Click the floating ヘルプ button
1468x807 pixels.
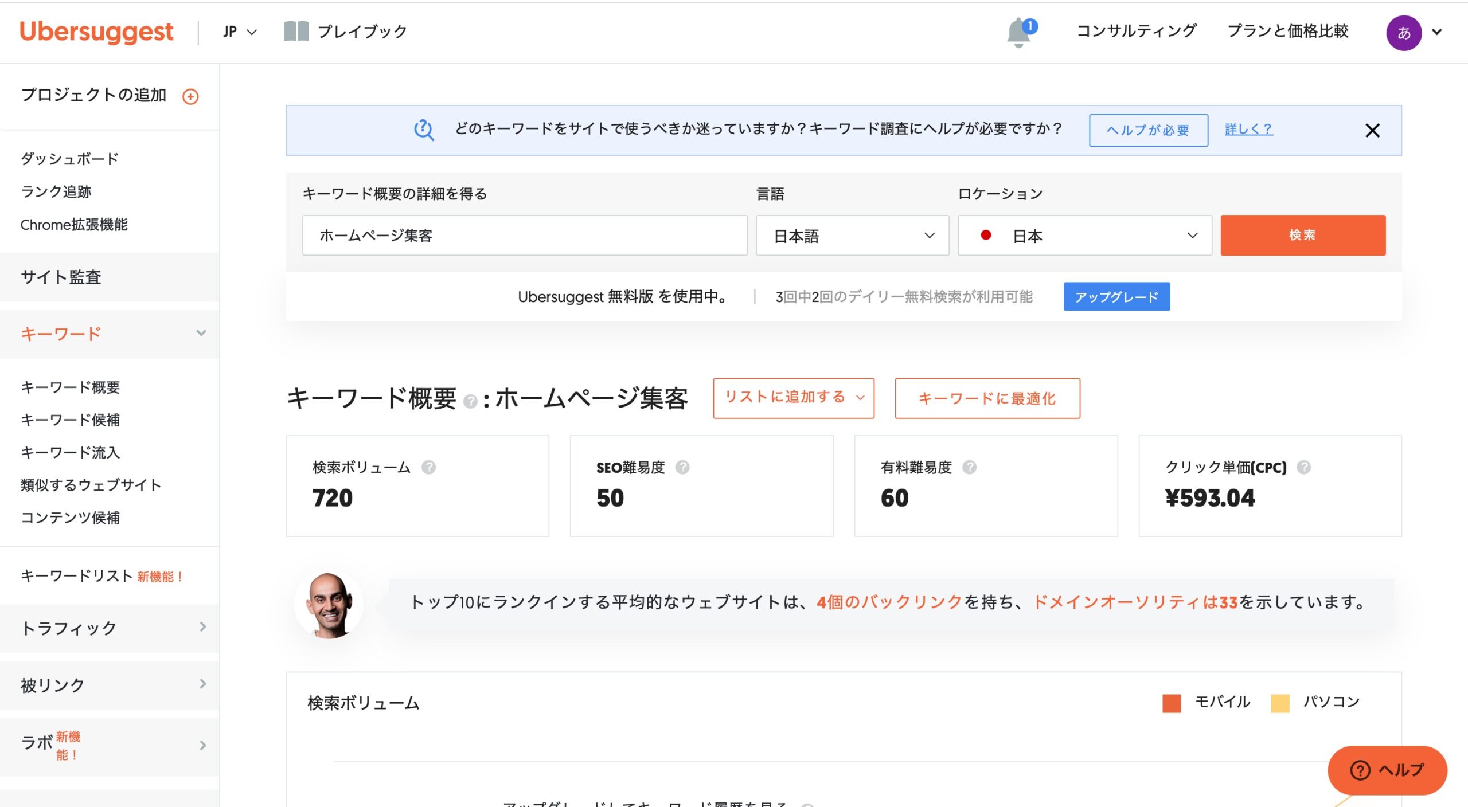click(1387, 770)
